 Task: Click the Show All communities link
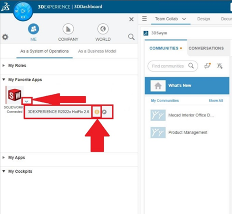(216, 100)
